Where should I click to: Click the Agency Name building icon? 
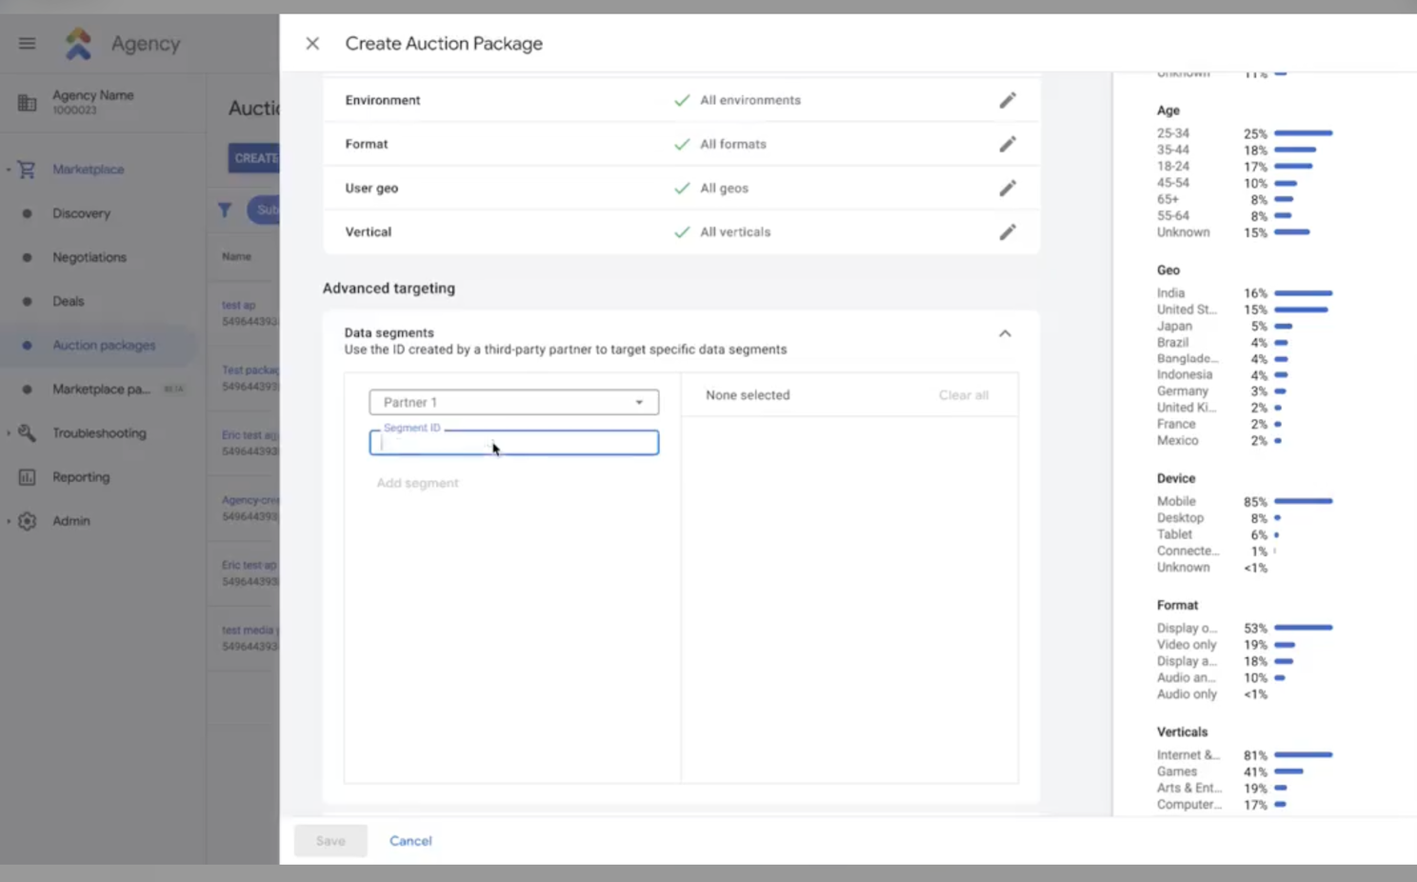click(x=27, y=102)
